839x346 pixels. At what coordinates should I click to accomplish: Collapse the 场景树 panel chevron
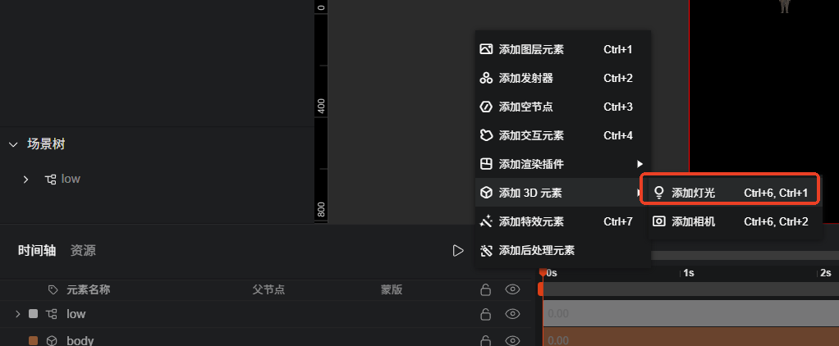pyautogui.click(x=13, y=144)
